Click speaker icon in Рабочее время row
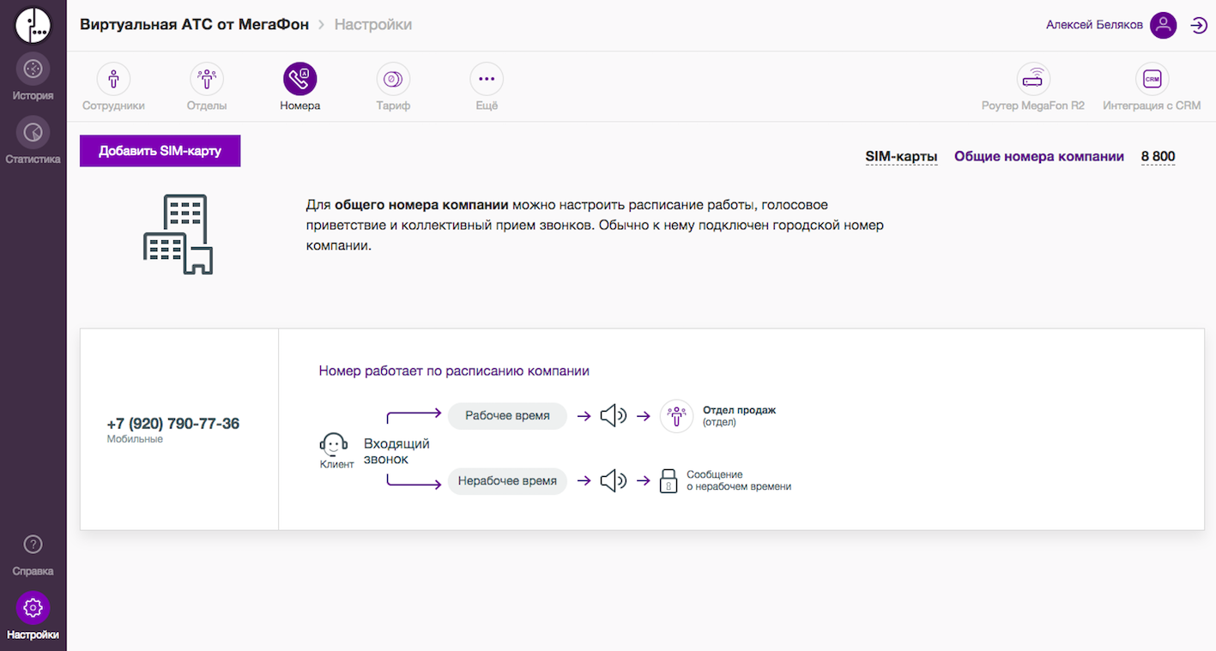The width and height of the screenshot is (1216, 651). [613, 416]
